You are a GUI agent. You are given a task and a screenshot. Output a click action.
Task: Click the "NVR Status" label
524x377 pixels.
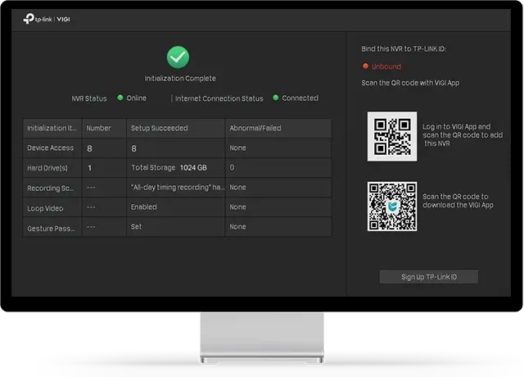(x=89, y=98)
